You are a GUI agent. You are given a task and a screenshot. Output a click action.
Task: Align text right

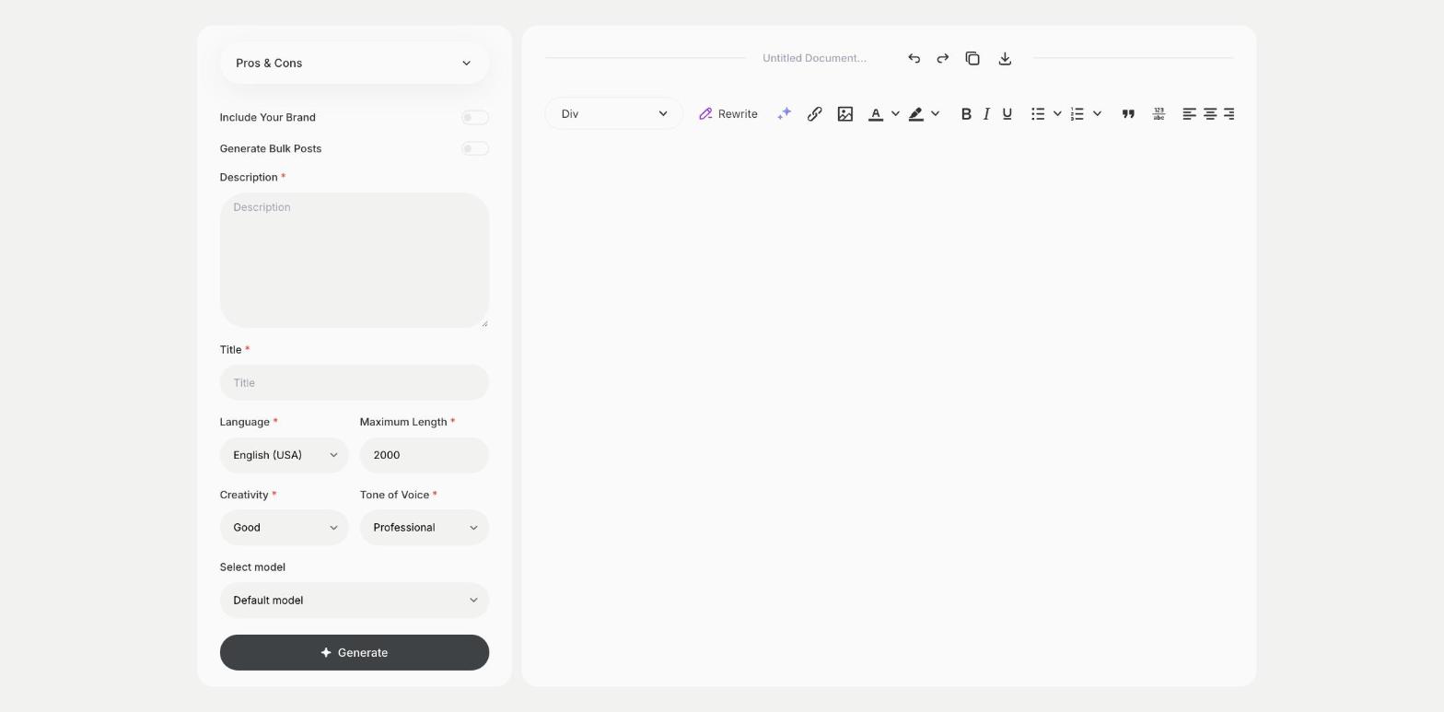[x=1229, y=113]
